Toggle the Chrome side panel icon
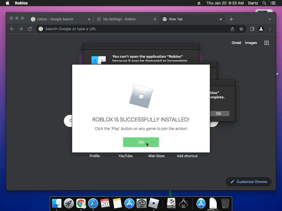This screenshot has width=282, height=211. pyautogui.click(x=252, y=29)
